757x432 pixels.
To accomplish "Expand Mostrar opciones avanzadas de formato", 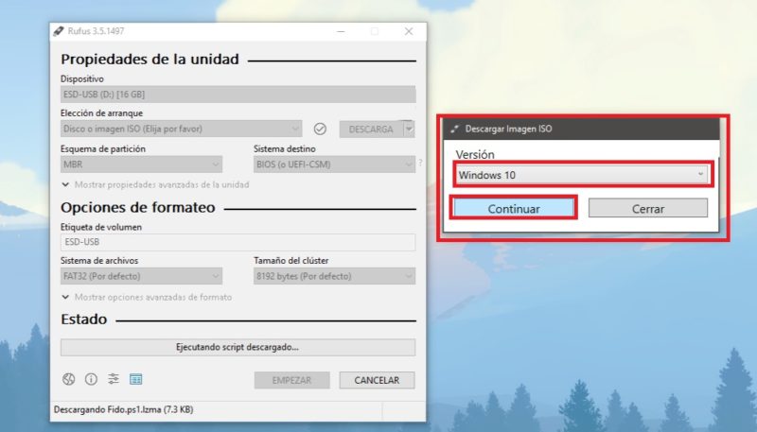I will [x=147, y=297].
